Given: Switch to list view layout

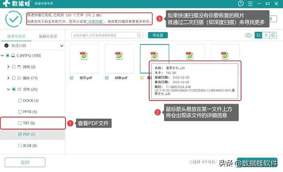Looking at the screenshot, I should pyautogui.click(x=266, y=35).
